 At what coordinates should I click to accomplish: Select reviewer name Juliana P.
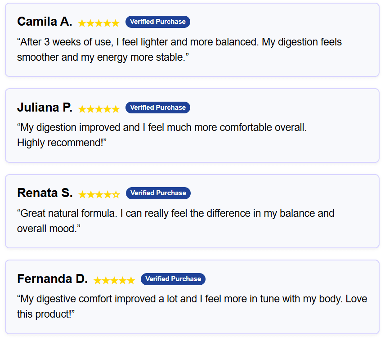pos(45,108)
